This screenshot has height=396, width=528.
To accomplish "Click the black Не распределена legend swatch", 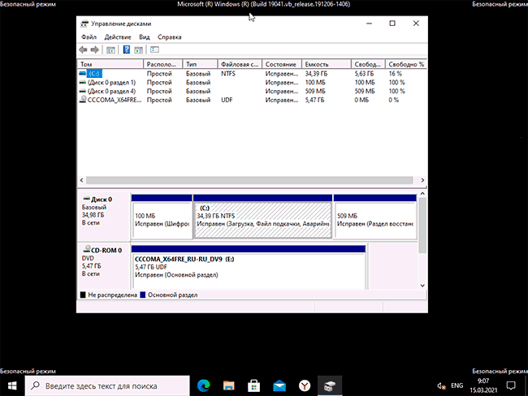I will (x=83, y=295).
